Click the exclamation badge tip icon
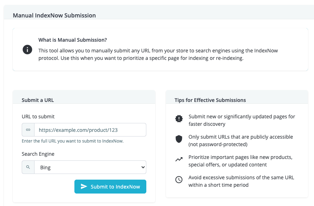The image size is (314, 206). pos(179,118)
